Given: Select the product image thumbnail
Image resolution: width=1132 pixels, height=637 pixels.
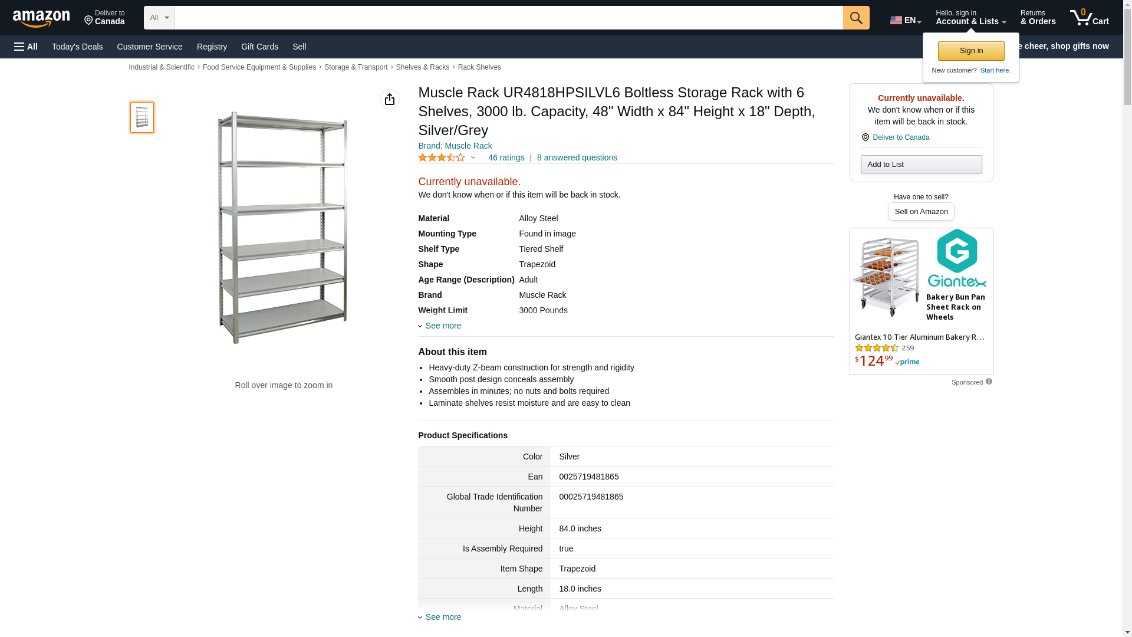Looking at the screenshot, I should [142, 117].
